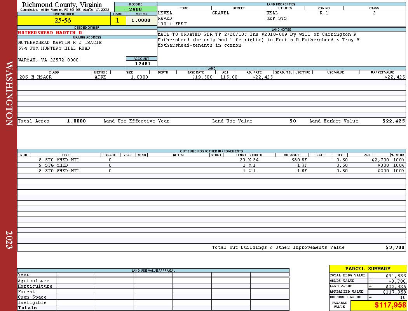Screen dimensions: 408x311
Task: Click OBLDG value $3,700 in parcel summary
Action: [x=397, y=281]
